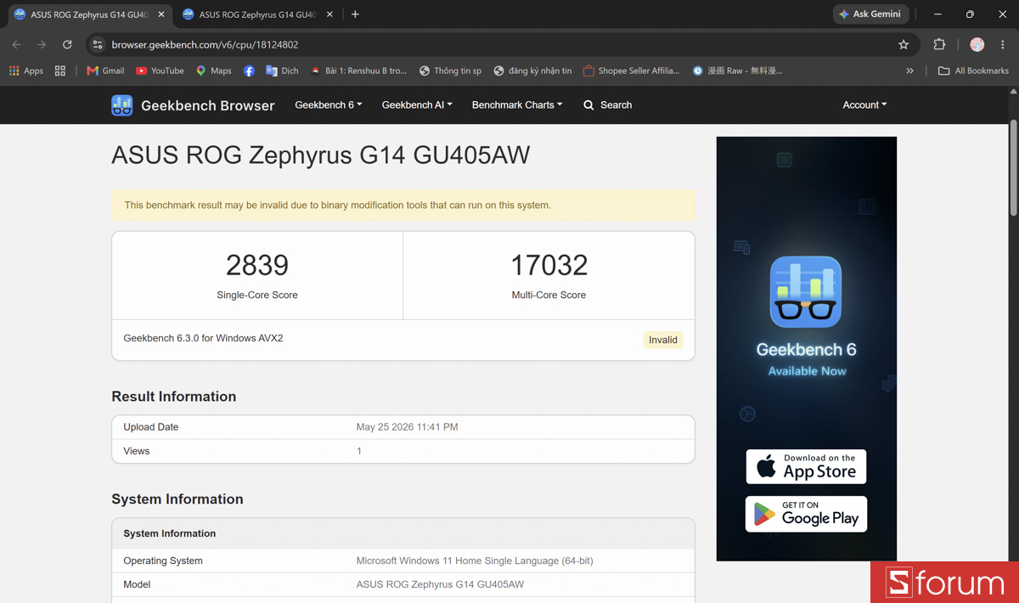1019x603 pixels.
Task: Click the page vertical scrollbar
Action: pos(1013,170)
